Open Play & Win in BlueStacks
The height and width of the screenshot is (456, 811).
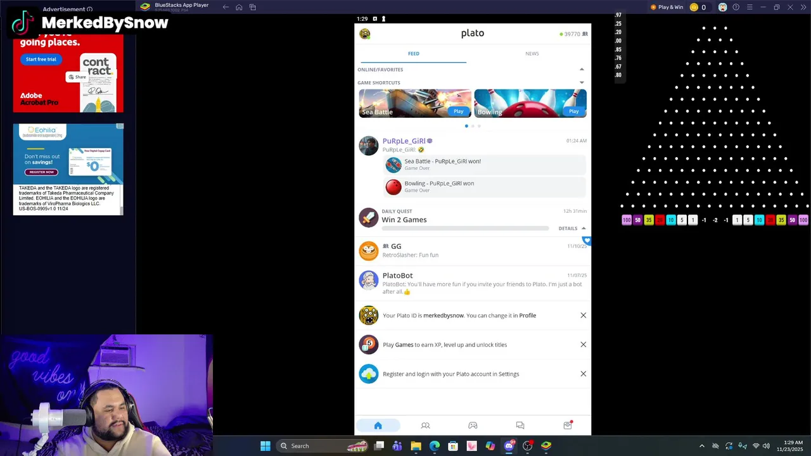(x=667, y=7)
